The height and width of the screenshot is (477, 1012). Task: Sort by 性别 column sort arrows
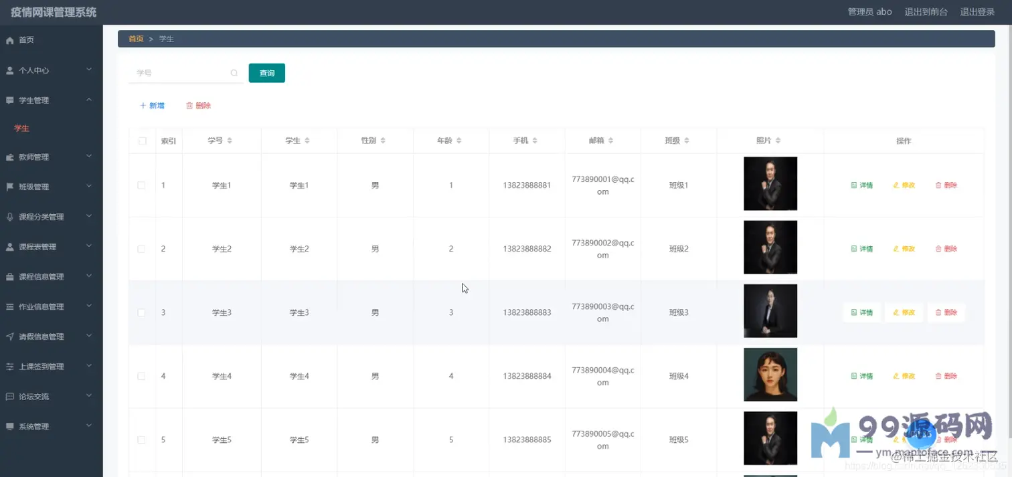click(x=383, y=140)
